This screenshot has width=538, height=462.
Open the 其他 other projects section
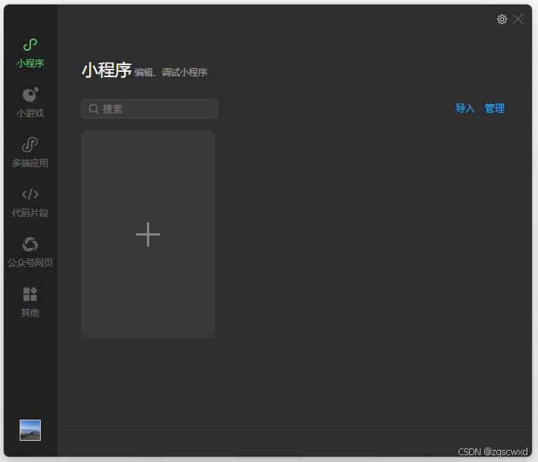tap(30, 302)
